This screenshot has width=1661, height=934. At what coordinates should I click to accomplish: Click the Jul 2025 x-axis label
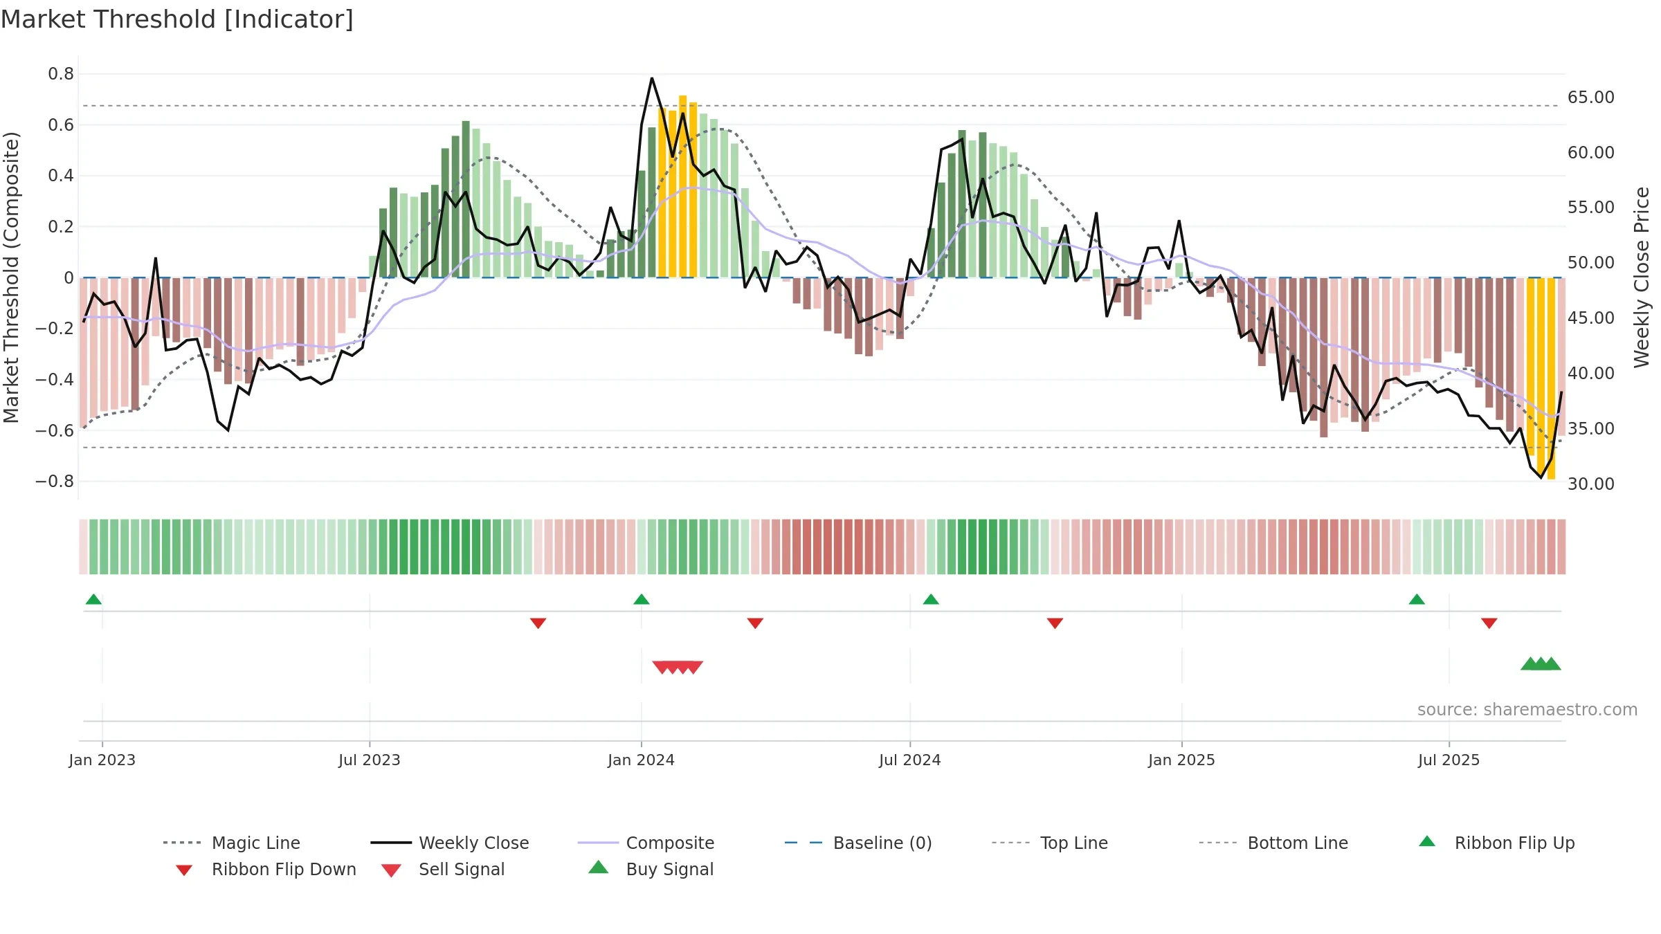click(x=1449, y=760)
